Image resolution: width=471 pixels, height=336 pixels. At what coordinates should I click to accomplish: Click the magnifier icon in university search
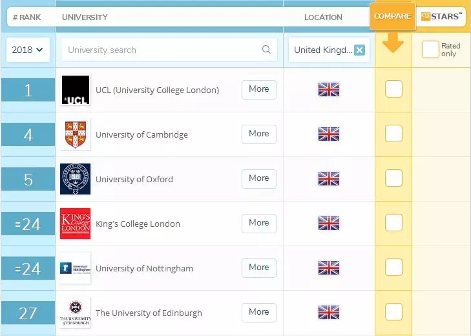click(x=266, y=50)
